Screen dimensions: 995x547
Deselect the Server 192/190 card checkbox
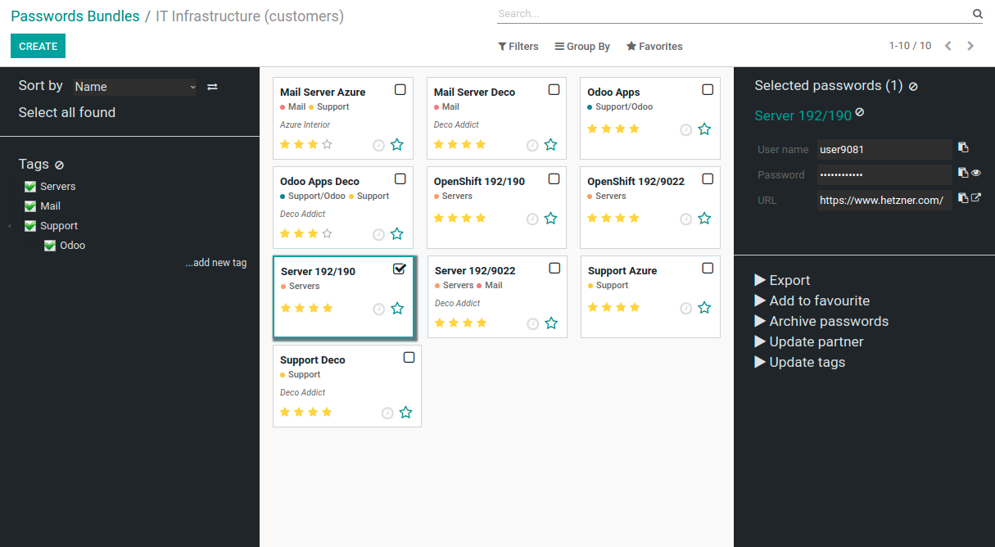point(399,269)
